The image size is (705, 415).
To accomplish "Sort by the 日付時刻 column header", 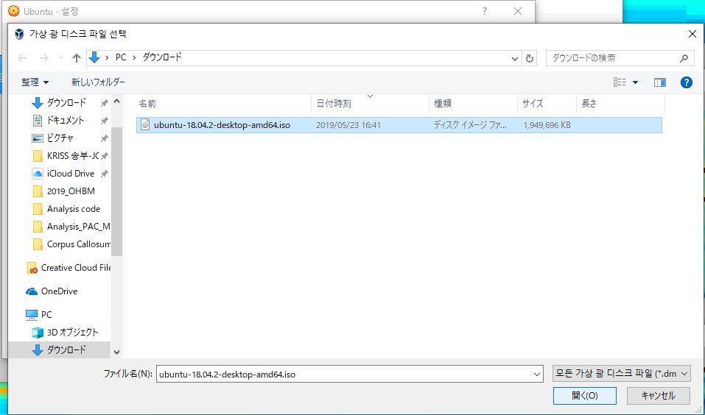I will [x=334, y=104].
